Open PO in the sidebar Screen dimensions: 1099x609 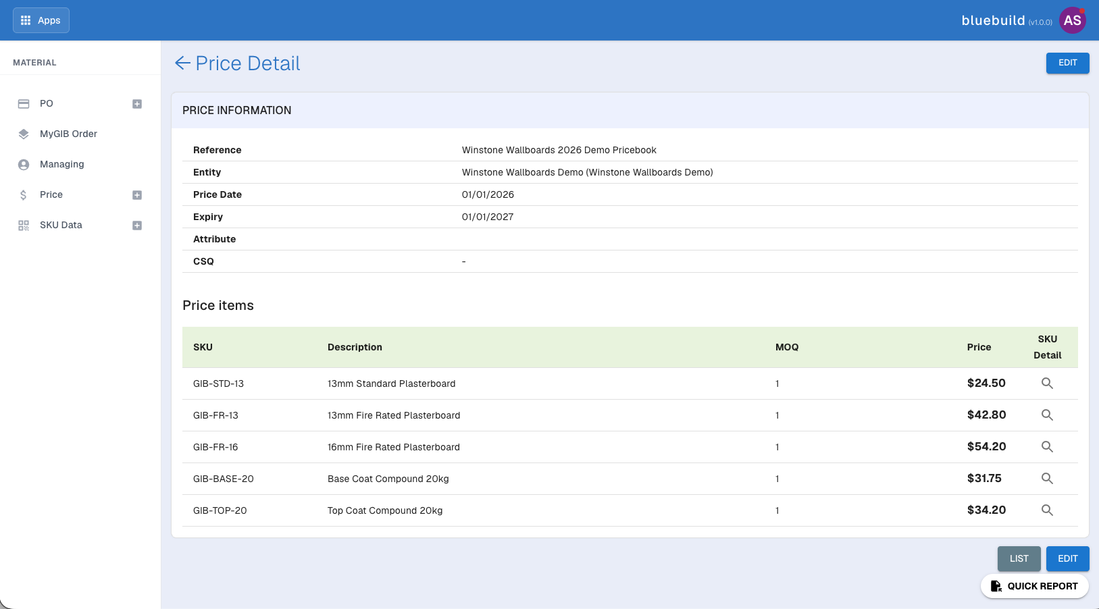(47, 103)
